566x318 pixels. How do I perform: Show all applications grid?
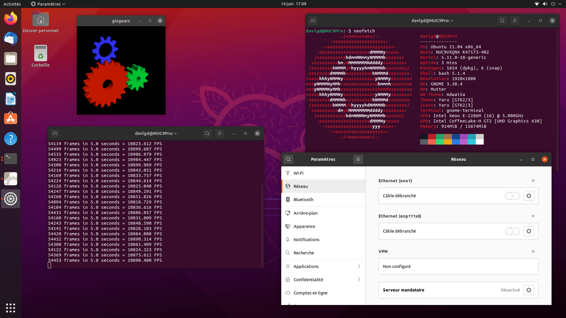pyautogui.click(x=11, y=308)
